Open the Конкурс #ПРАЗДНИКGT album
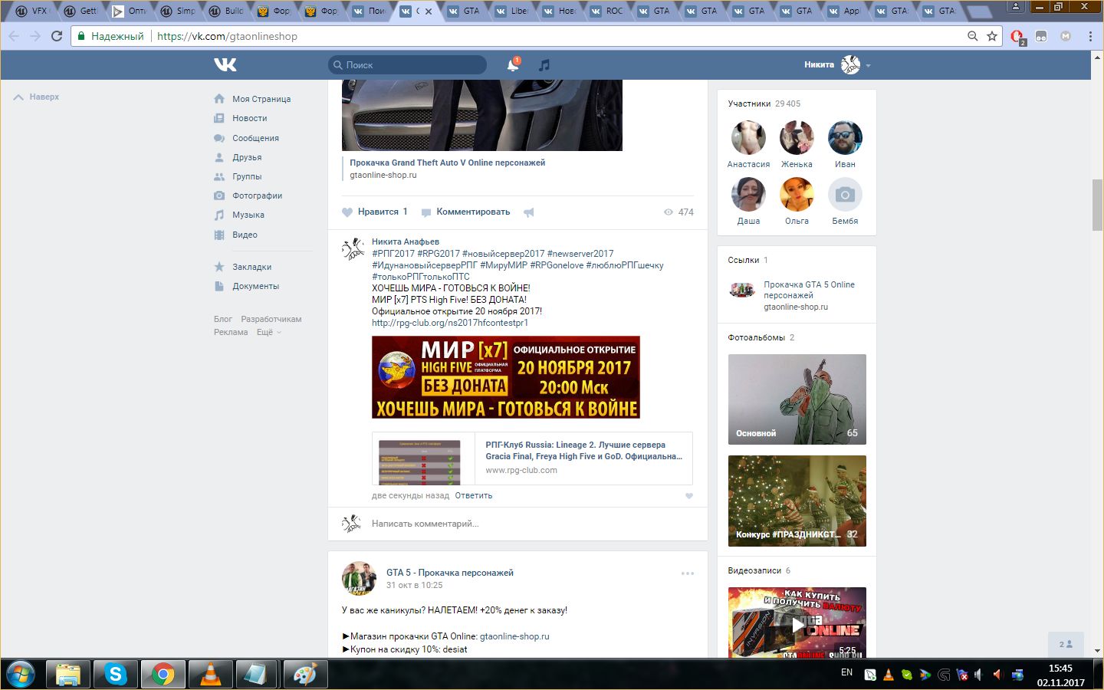The height and width of the screenshot is (690, 1104). (797, 501)
